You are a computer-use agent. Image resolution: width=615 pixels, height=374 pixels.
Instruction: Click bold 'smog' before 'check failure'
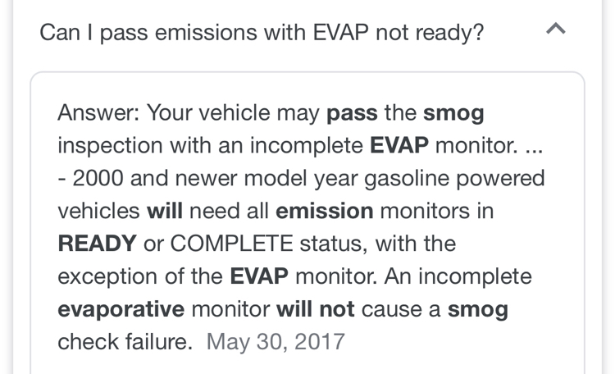coord(477,309)
